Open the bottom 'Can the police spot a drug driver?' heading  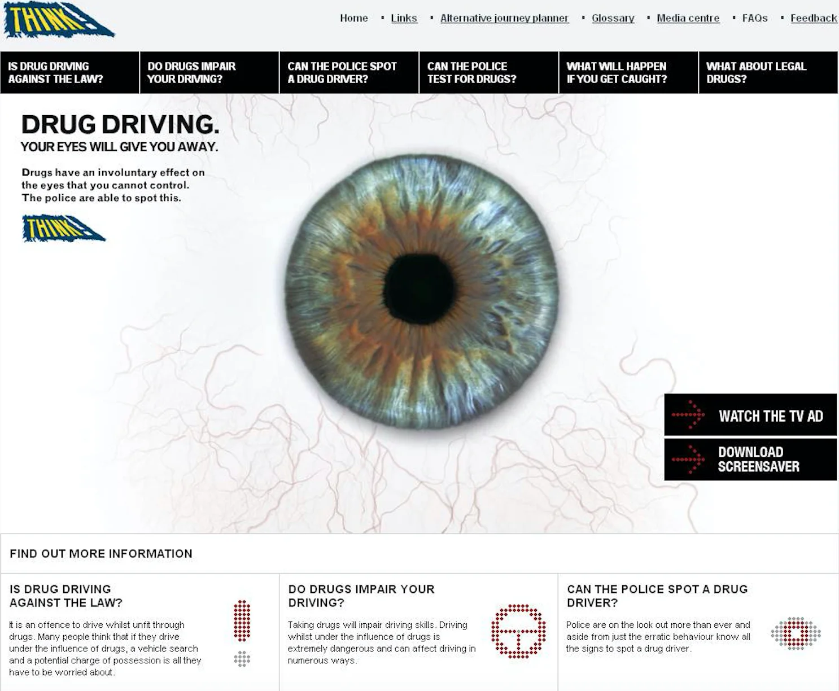pos(657,596)
